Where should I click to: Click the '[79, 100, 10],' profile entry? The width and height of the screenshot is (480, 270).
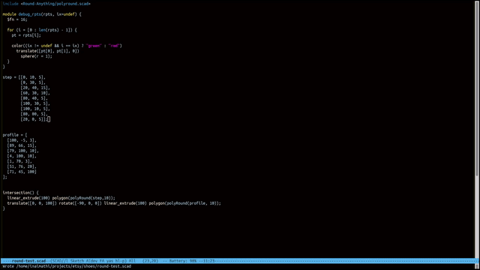[x=23, y=151]
